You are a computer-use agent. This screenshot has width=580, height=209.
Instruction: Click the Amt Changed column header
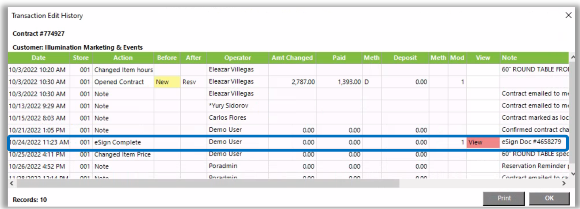(292, 58)
